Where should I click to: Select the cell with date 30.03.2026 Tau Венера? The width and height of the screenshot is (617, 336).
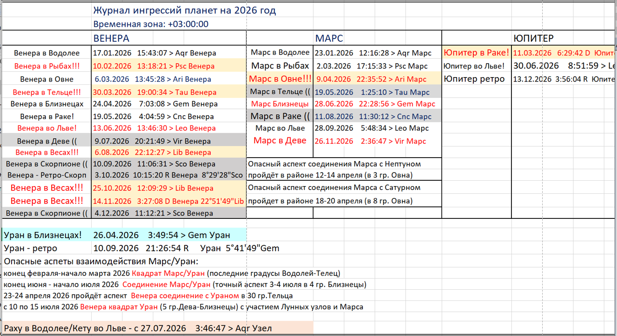(x=153, y=92)
